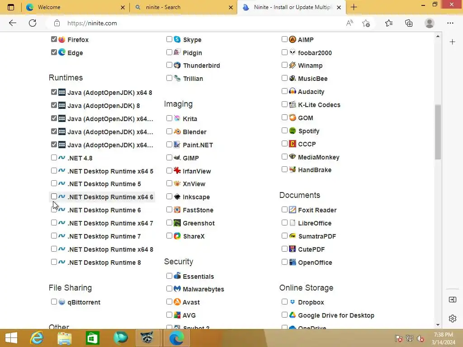This screenshot has width=463, height=347.
Task: Click the IrfanView red icon
Action: 177,170
